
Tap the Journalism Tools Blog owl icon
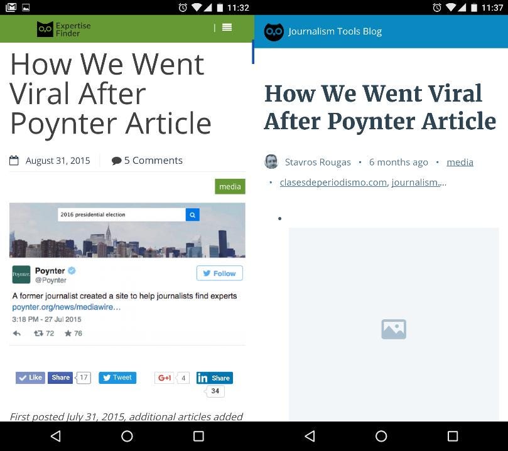(274, 32)
